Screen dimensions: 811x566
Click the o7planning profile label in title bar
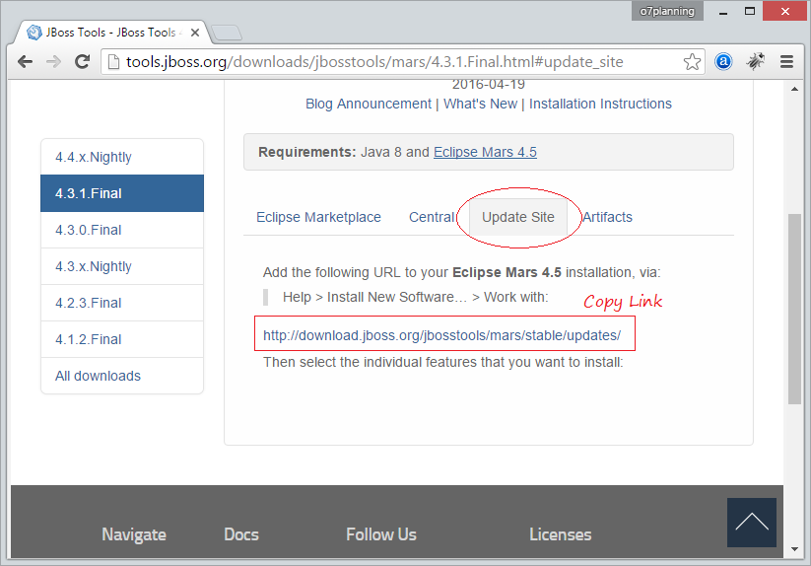point(667,12)
